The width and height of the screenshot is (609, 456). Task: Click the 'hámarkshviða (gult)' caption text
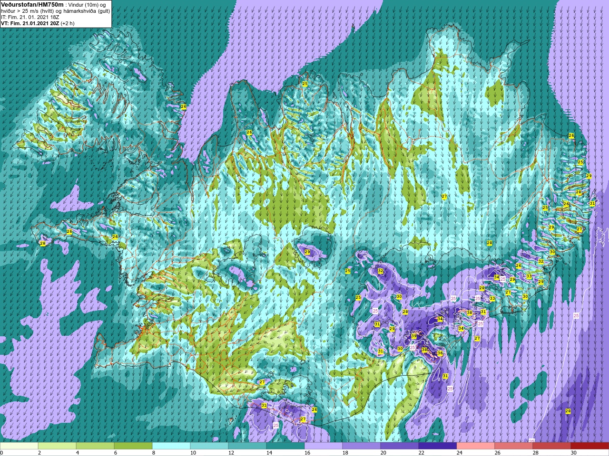click(86, 10)
